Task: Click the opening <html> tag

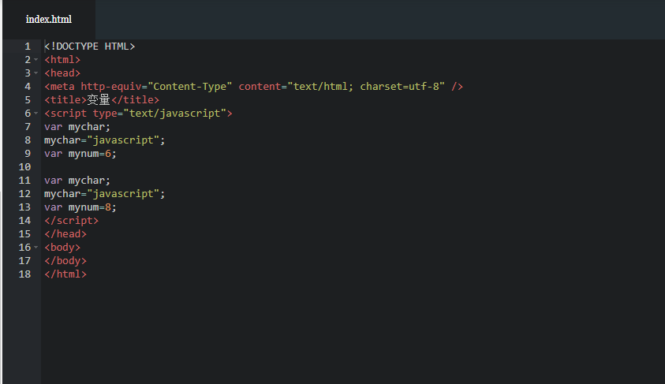Action: click(62, 60)
